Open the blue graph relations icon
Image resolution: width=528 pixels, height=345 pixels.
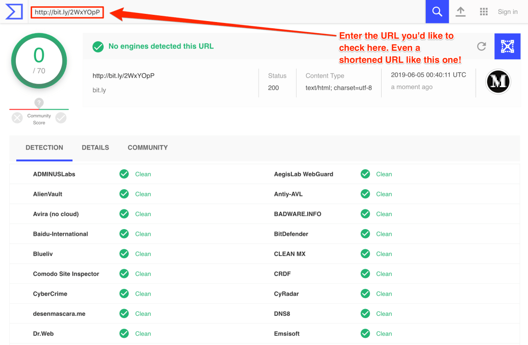click(x=507, y=46)
